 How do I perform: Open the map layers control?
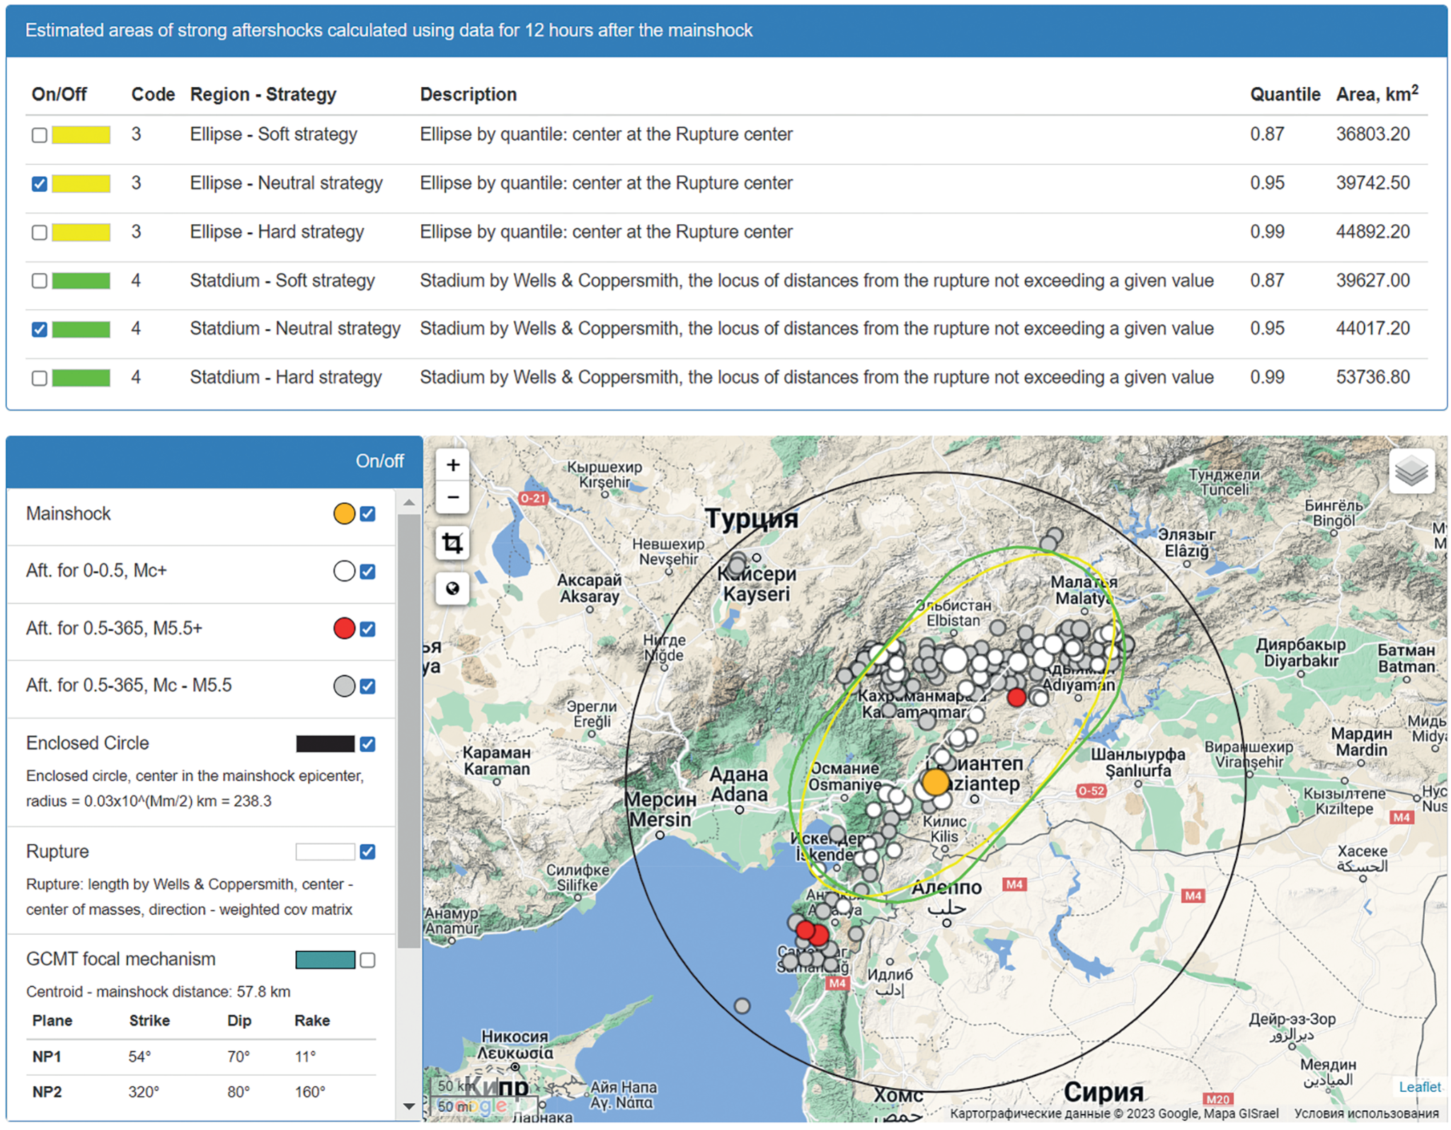click(x=1411, y=471)
